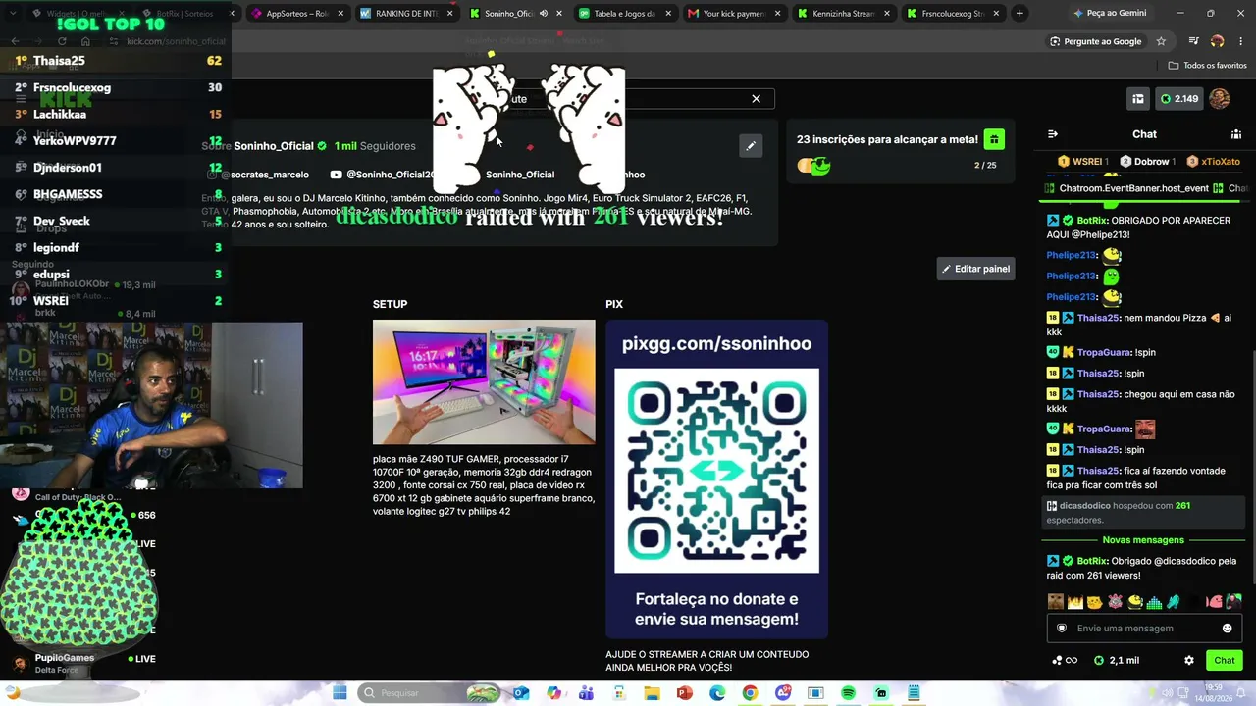Open the 2.149 balance indicator

1179,99
